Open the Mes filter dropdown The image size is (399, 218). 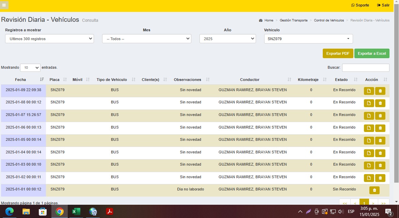tap(146, 39)
